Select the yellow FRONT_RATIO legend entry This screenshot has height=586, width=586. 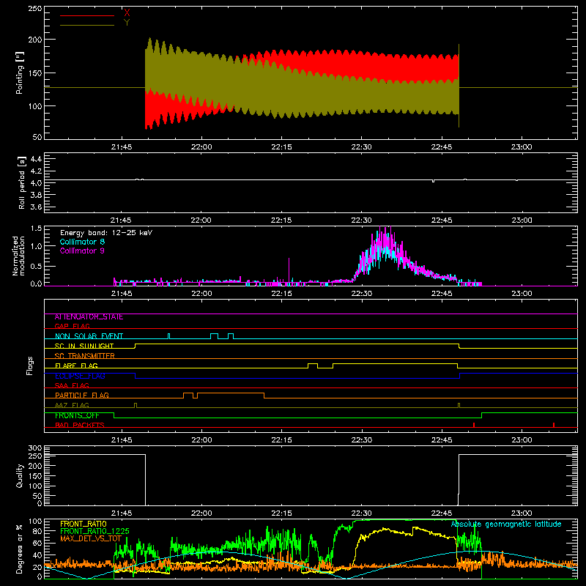[x=84, y=524]
